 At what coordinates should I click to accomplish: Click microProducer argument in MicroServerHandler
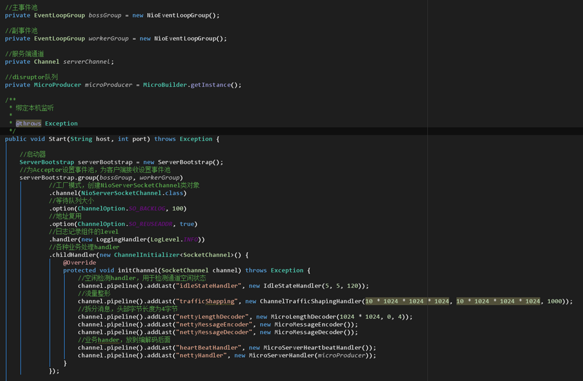(342, 356)
